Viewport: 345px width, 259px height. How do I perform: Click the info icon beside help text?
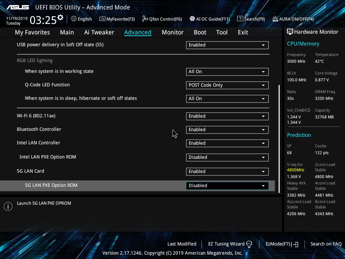coord(8,206)
